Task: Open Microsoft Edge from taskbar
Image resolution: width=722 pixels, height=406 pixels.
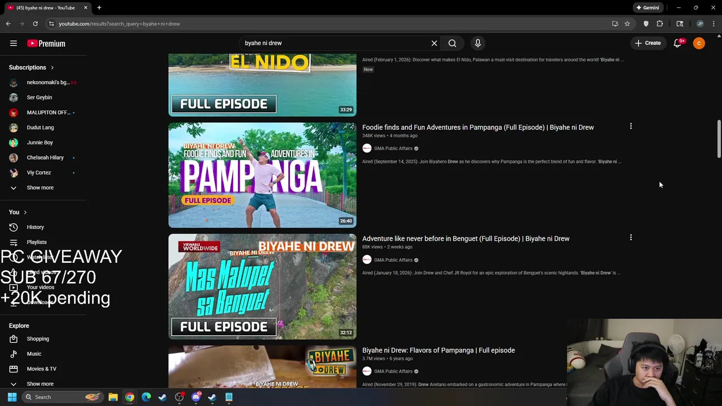Action: [146, 397]
